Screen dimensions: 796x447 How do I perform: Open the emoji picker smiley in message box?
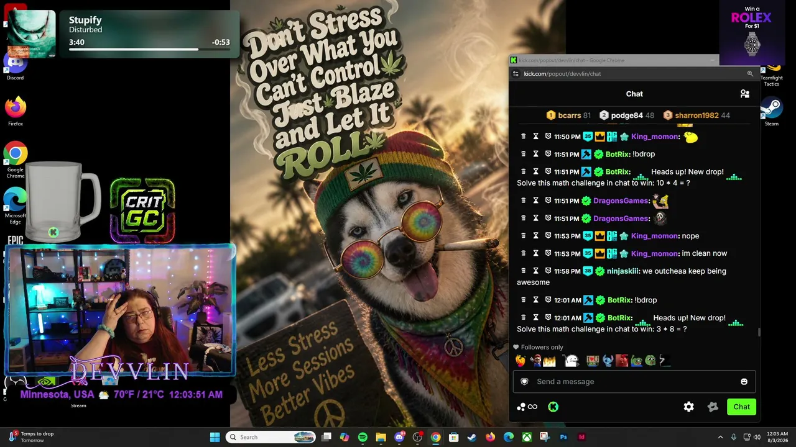744,382
